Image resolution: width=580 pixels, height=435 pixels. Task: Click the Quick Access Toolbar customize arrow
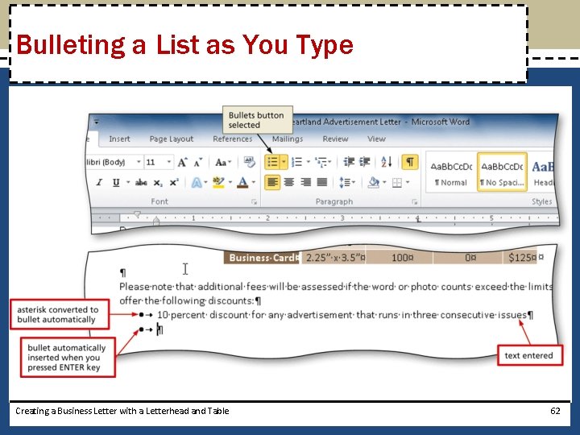pyautogui.click(x=96, y=122)
